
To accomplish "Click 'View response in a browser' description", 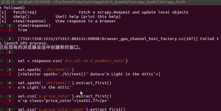I will pyautogui.click(x=85, y=21).
